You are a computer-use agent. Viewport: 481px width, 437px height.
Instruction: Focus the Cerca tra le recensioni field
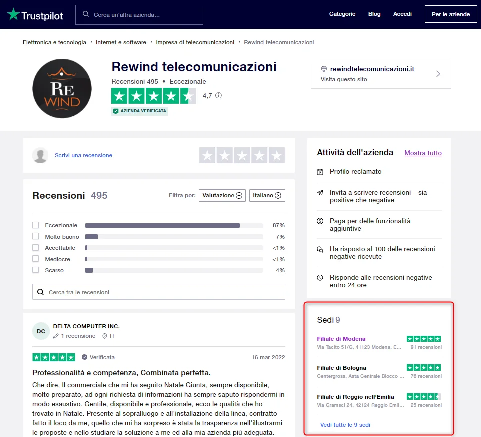click(x=159, y=292)
